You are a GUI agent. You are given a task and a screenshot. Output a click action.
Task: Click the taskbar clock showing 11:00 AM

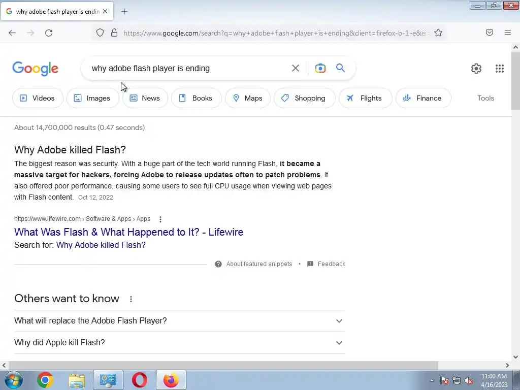[x=494, y=380]
